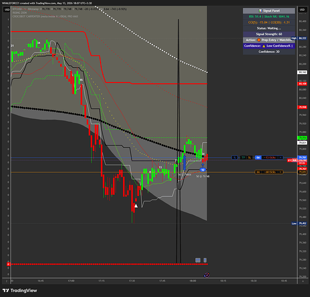This screenshot has width=310, height=297.
Task: Click the Signal Strength: 60 row
Action: (x=269, y=34)
